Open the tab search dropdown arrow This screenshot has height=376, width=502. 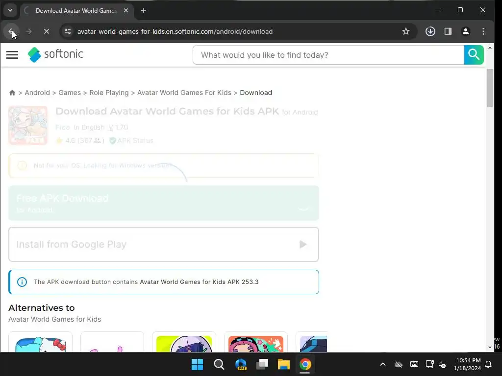(10, 11)
